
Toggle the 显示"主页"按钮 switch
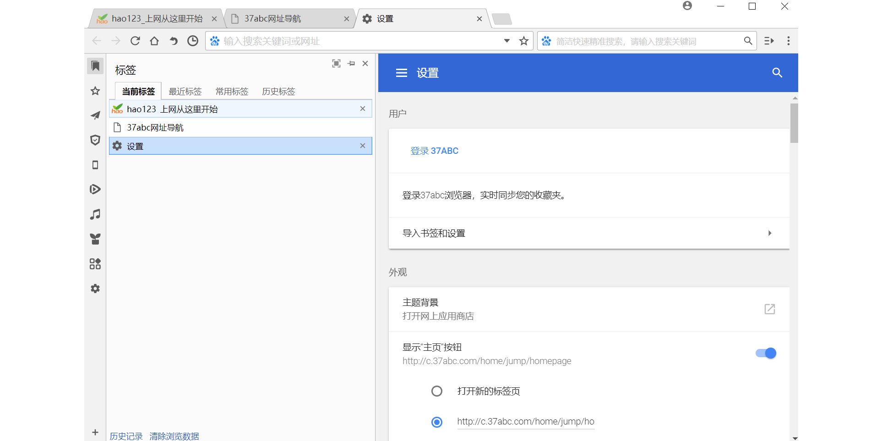tap(766, 353)
